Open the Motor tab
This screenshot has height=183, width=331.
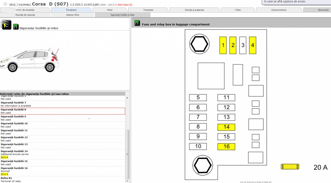(x=110, y=10)
